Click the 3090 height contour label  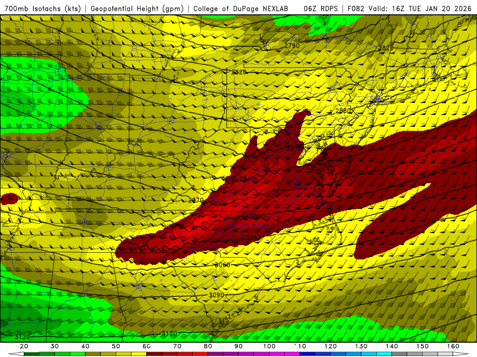pos(216,295)
